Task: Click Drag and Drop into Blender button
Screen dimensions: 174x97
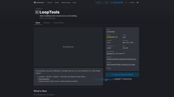Action: pyautogui.click(x=122, y=75)
